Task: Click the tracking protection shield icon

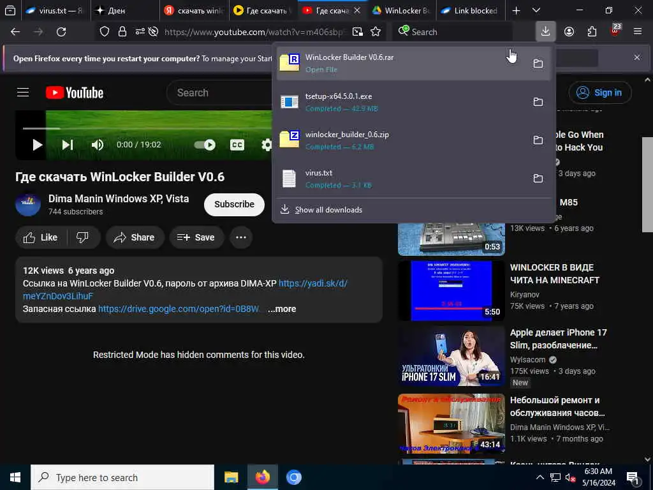Action: pos(105,32)
